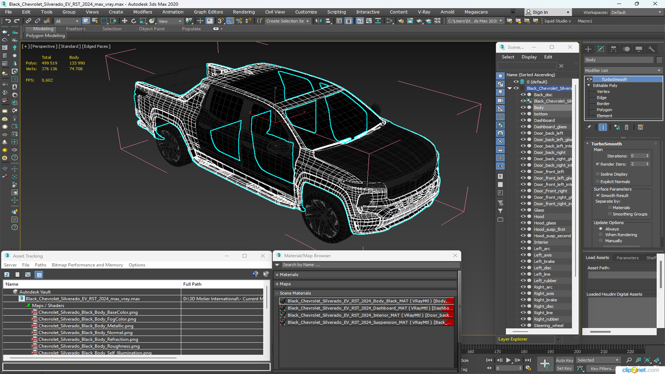Open the Display command panel tab
The width and height of the screenshot is (665, 374).
coord(639,49)
